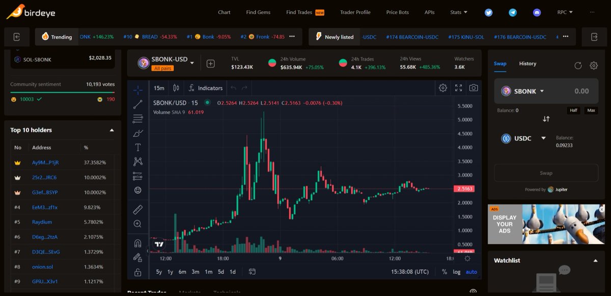Open the RPC dropdown
611x296 pixels.
click(x=565, y=12)
